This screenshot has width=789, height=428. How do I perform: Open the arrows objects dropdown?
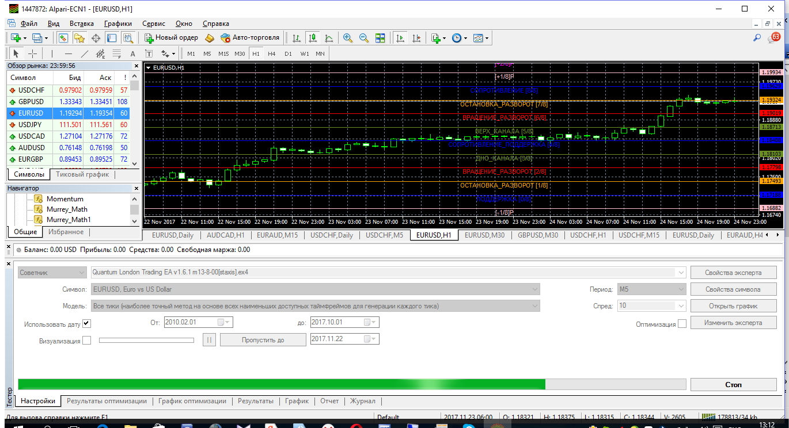coord(168,54)
